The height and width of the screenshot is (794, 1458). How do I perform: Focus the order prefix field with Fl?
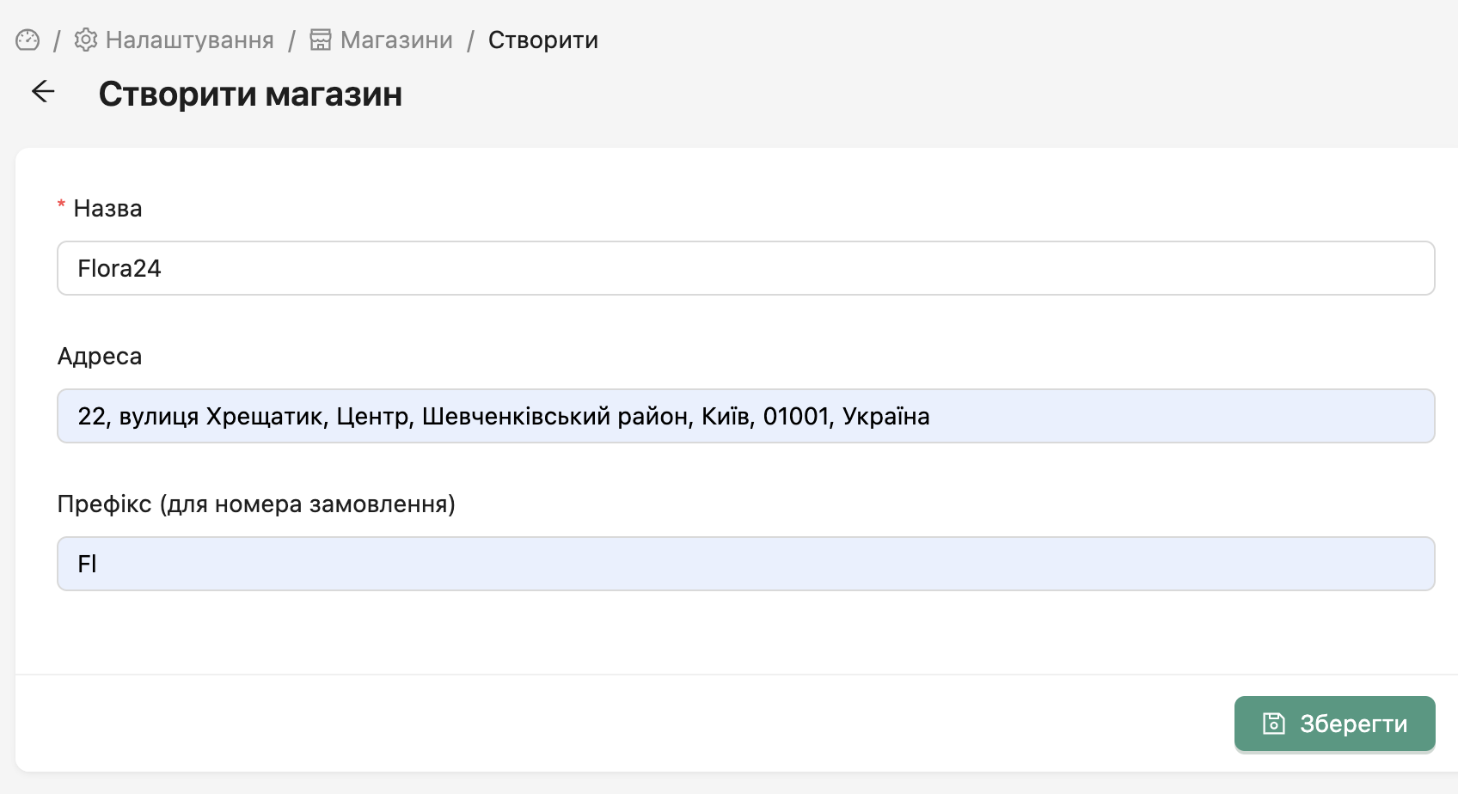(745, 564)
